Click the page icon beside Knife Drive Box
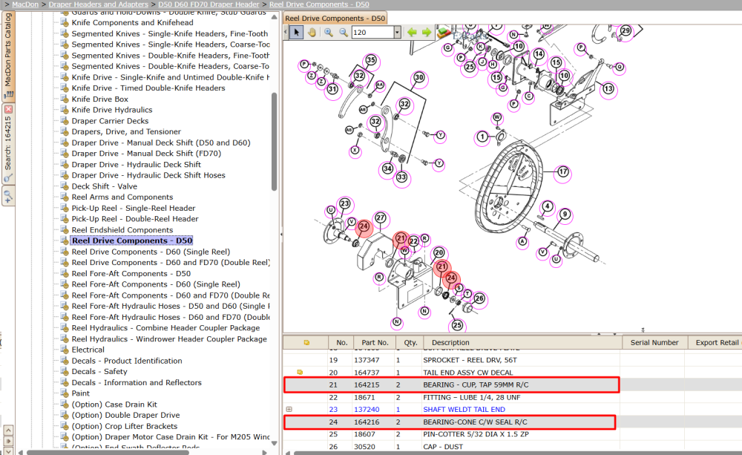This screenshot has height=455, width=742. coord(65,99)
